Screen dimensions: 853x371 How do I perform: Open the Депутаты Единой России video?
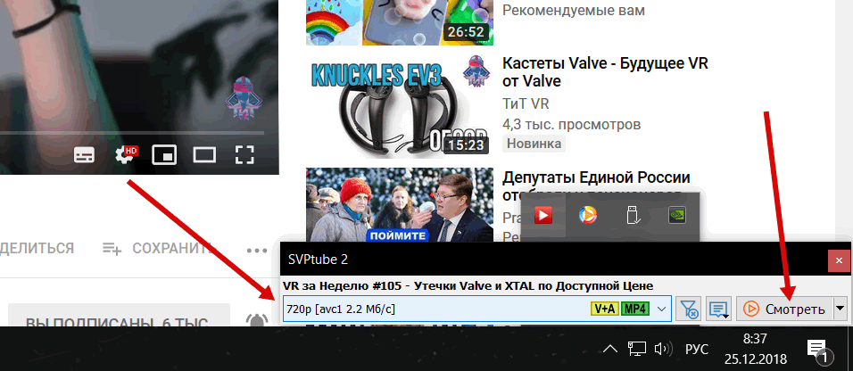pyautogui.click(x=596, y=185)
